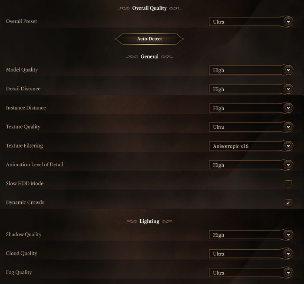Click the Shadow Quality arrow icon
The image size is (304, 284).
[288, 235]
